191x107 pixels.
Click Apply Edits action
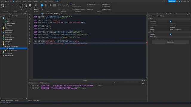click(90, 9)
